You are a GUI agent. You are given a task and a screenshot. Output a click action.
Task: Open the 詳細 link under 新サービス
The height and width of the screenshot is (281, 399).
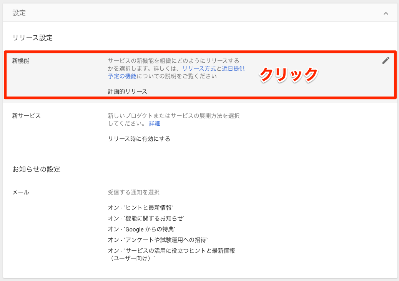(155, 123)
